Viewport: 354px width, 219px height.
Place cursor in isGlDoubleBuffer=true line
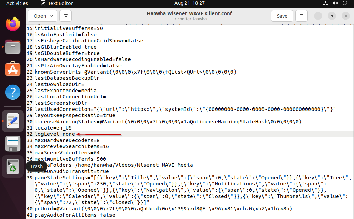[67, 53]
